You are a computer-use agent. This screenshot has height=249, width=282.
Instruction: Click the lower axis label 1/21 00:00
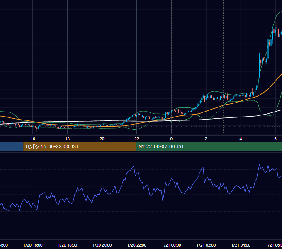(171, 245)
